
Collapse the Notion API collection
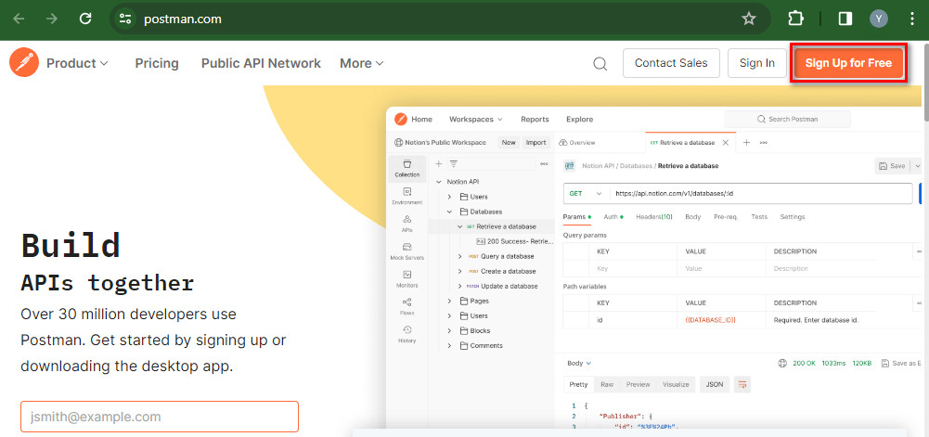439,182
